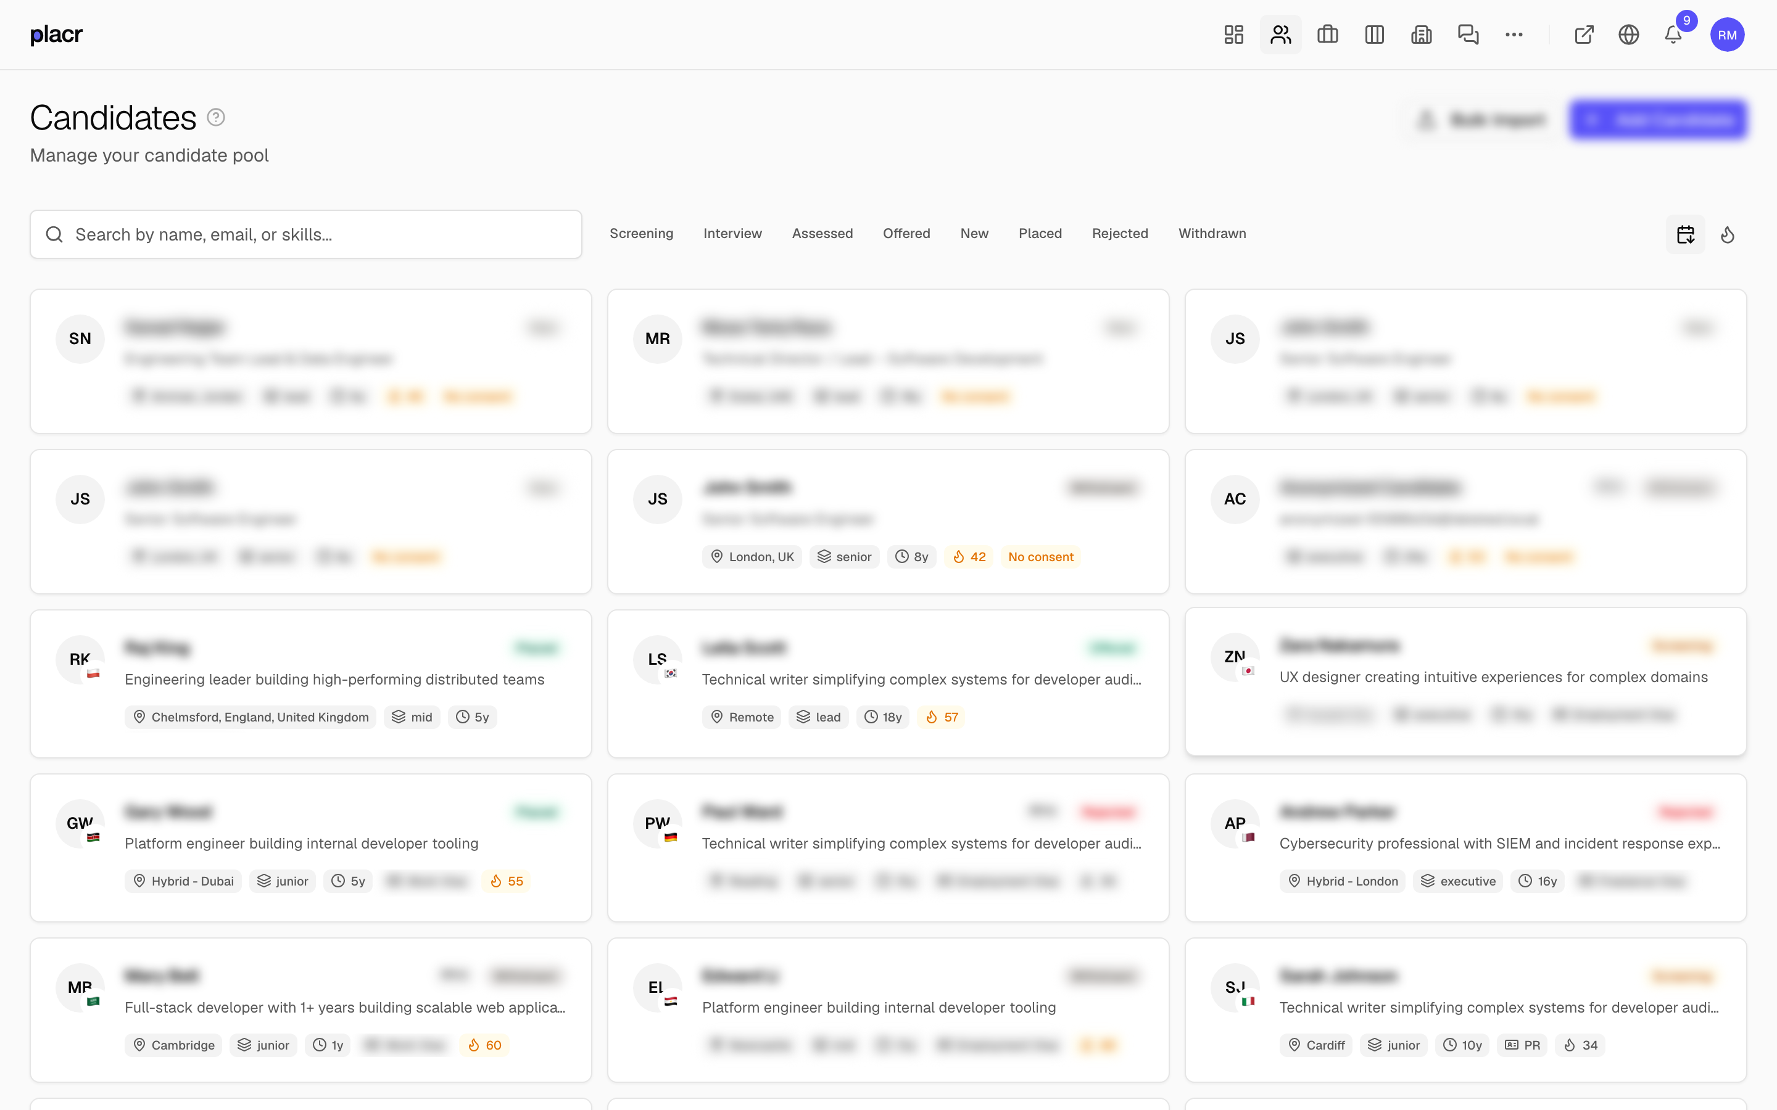Toggle the Screening status filter

640,234
